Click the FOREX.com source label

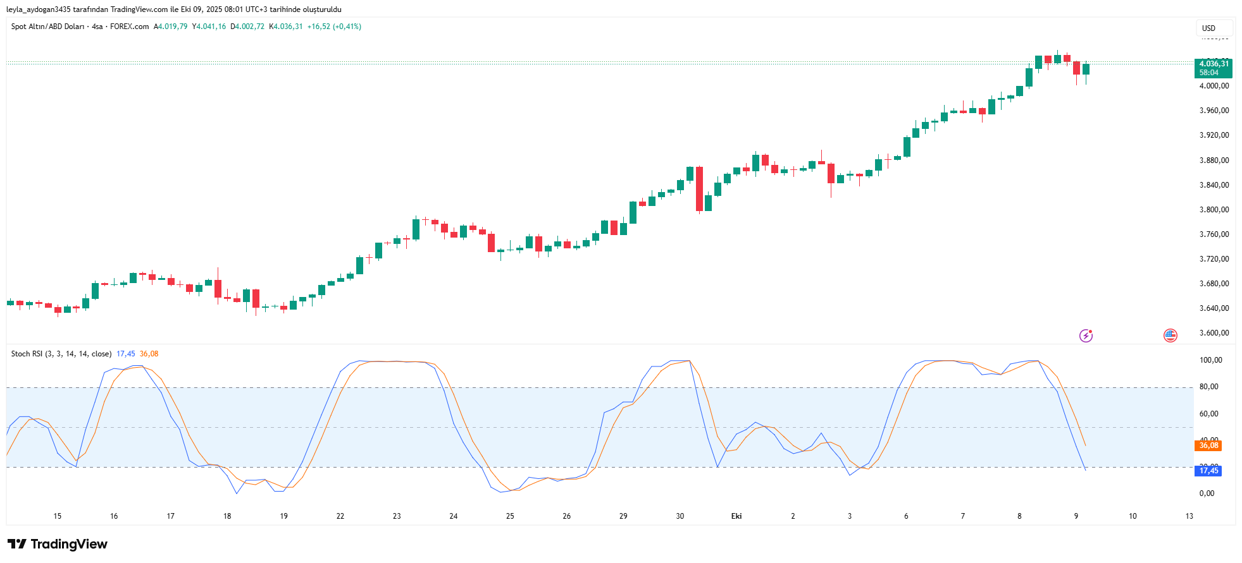pos(130,27)
